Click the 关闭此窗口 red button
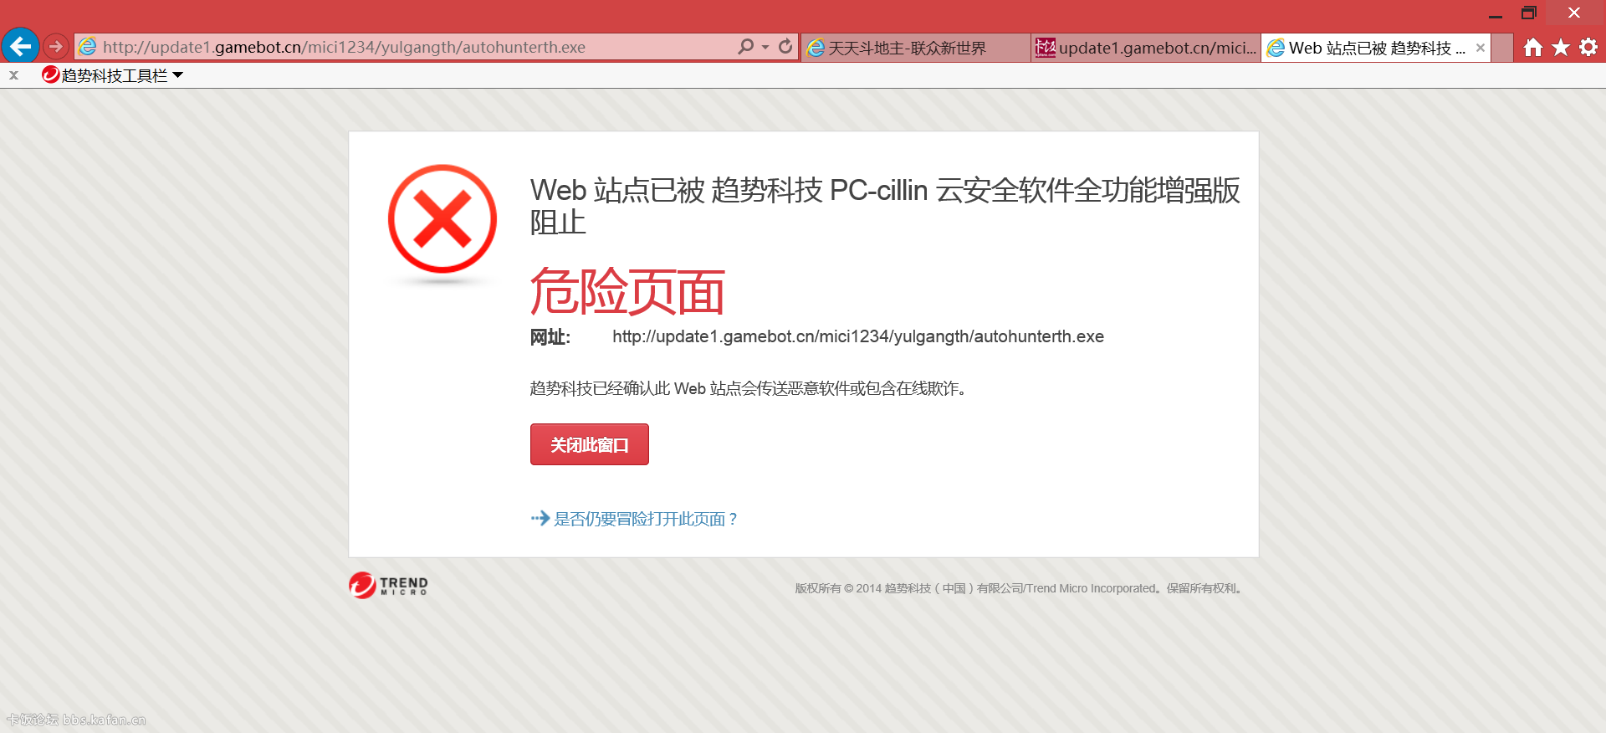Screen dimensions: 1606x733 click(589, 444)
